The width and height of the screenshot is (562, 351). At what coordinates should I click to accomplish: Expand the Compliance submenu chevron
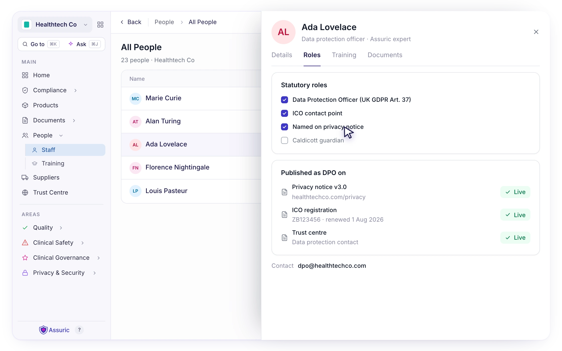tap(76, 90)
